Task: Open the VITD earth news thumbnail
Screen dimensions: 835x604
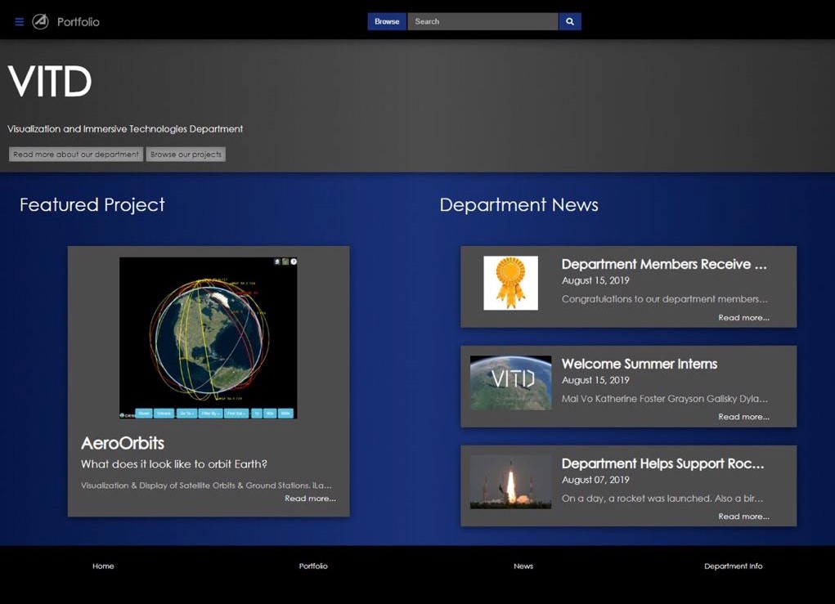Action: click(510, 383)
